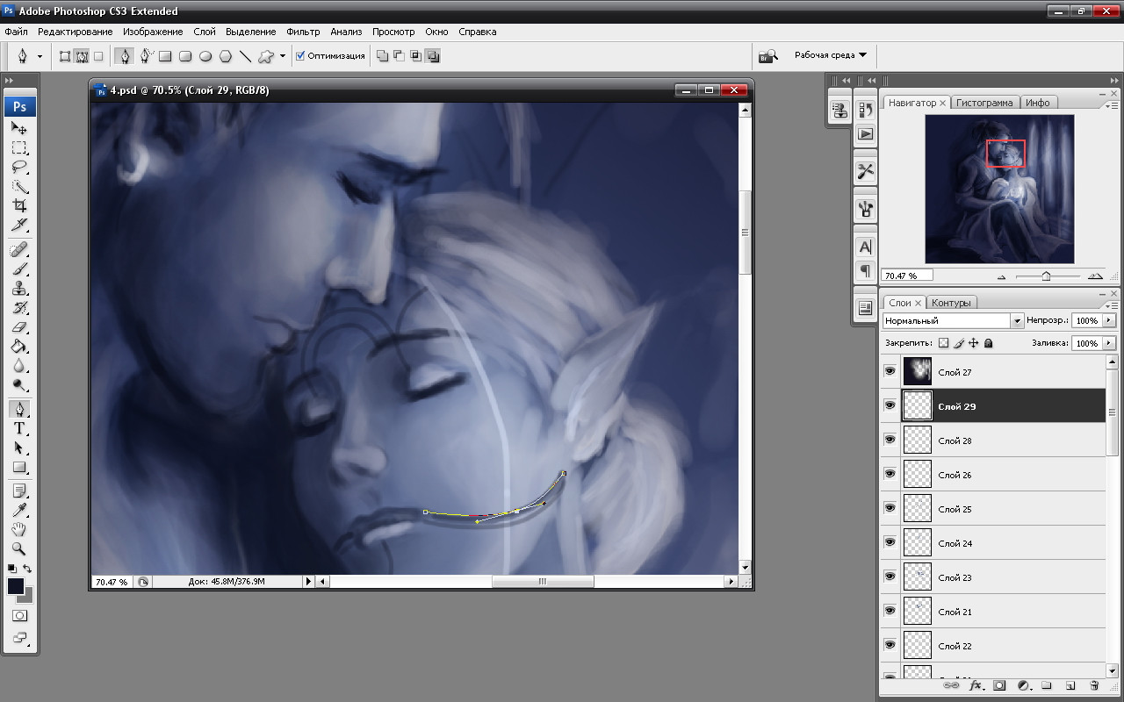1124x702 pixels.
Task: Enable the Paths mode in options bar
Action: 82,55
